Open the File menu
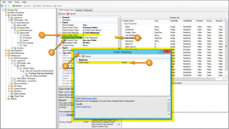 [x=4, y=2]
